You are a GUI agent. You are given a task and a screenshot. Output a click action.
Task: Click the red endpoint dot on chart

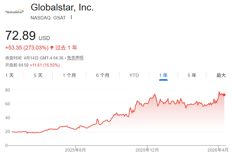click(x=224, y=95)
